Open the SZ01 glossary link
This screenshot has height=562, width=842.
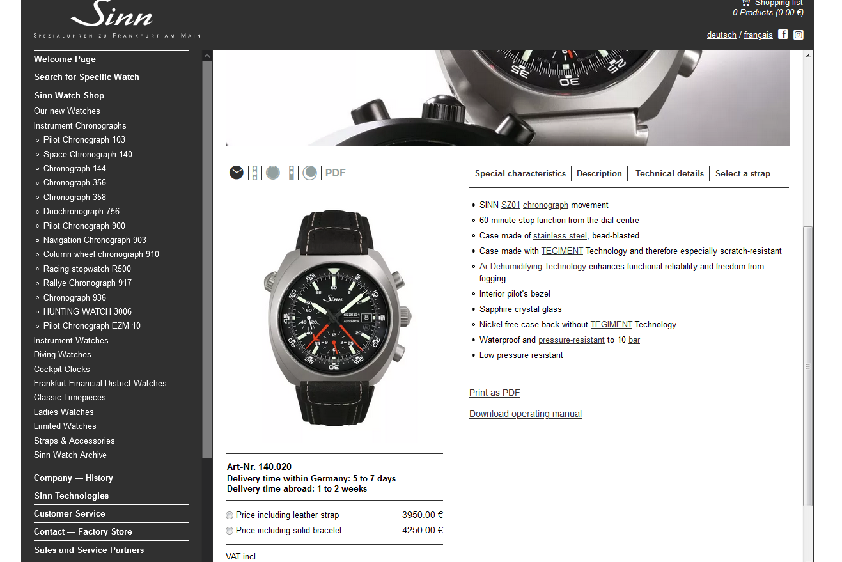(x=511, y=205)
